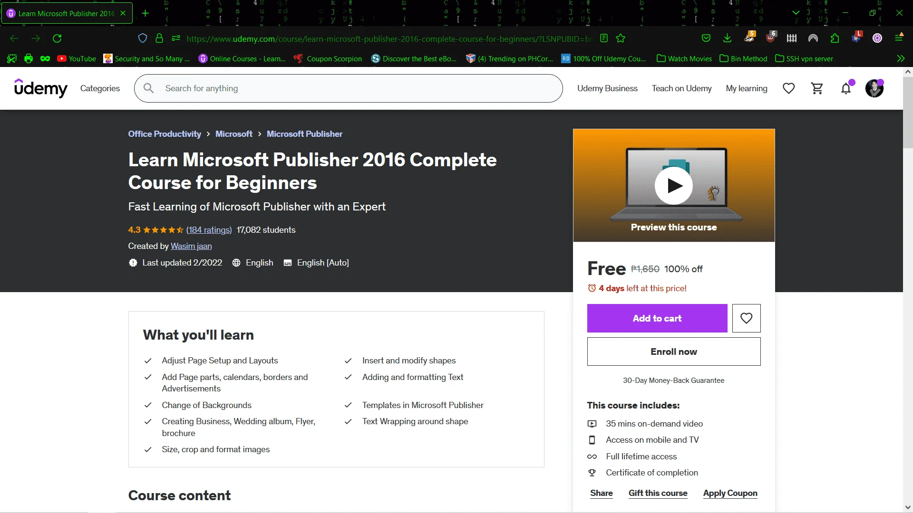Click the search for anything field
The width and height of the screenshot is (913, 513).
[x=348, y=88]
